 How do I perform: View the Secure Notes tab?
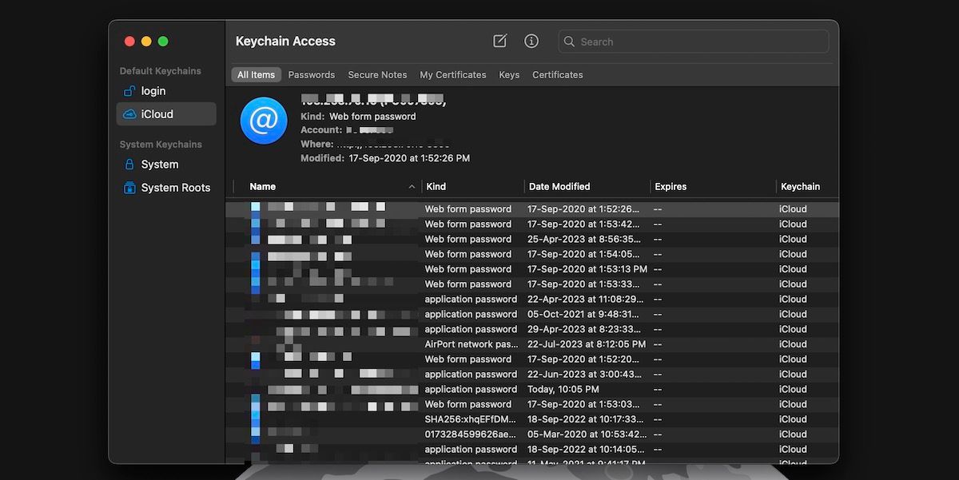[x=377, y=74]
